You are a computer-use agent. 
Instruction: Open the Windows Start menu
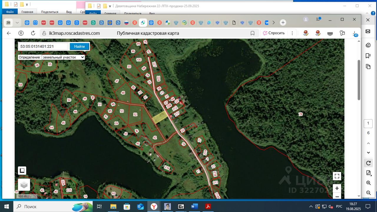(x=6, y=207)
